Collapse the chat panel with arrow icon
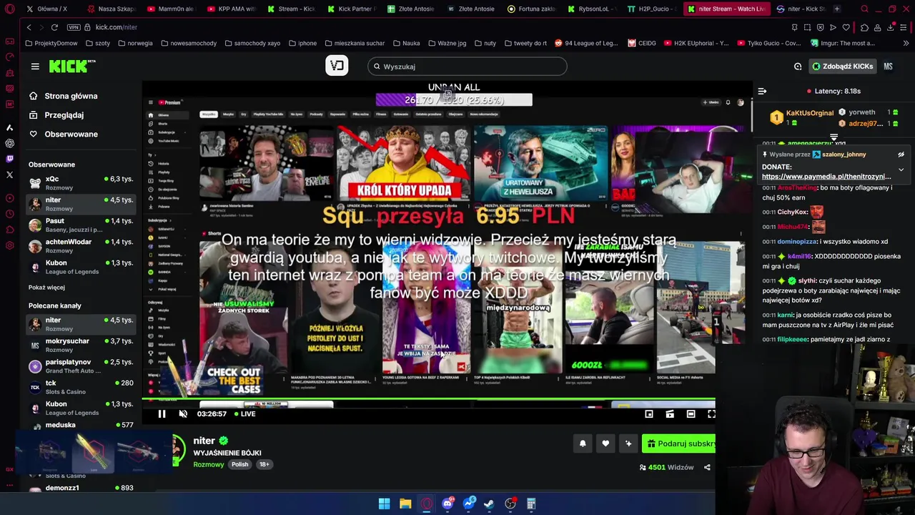The height and width of the screenshot is (515, 915). pyautogui.click(x=762, y=92)
